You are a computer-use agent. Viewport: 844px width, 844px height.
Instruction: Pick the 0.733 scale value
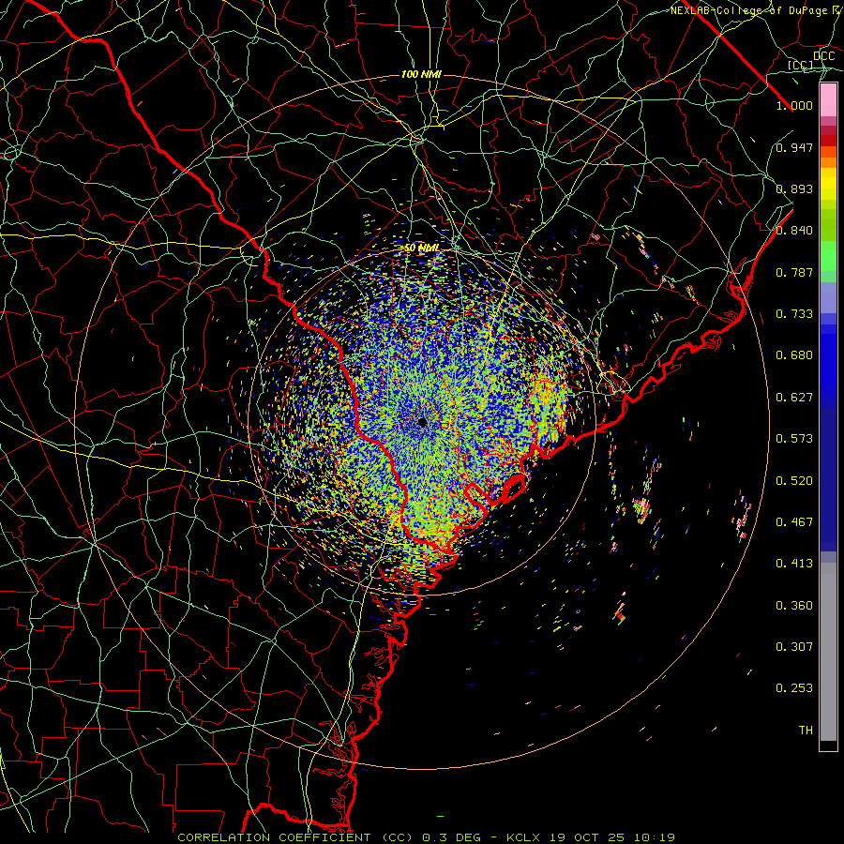(794, 314)
